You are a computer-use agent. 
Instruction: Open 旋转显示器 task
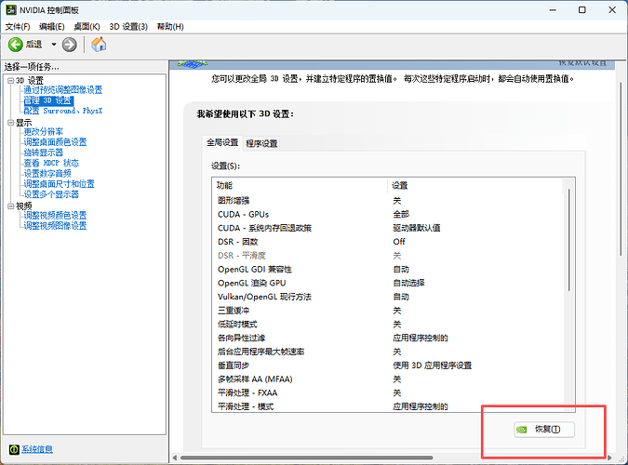point(43,153)
